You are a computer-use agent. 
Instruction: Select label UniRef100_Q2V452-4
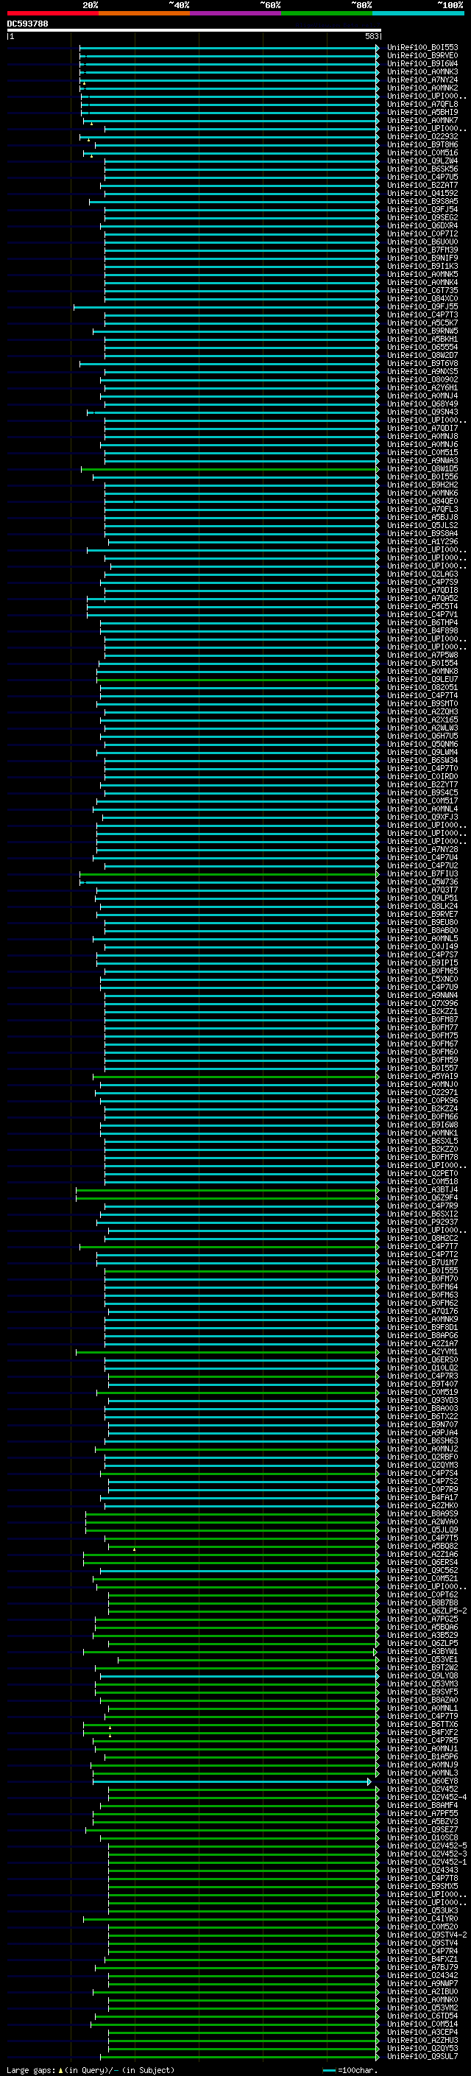click(427, 1797)
